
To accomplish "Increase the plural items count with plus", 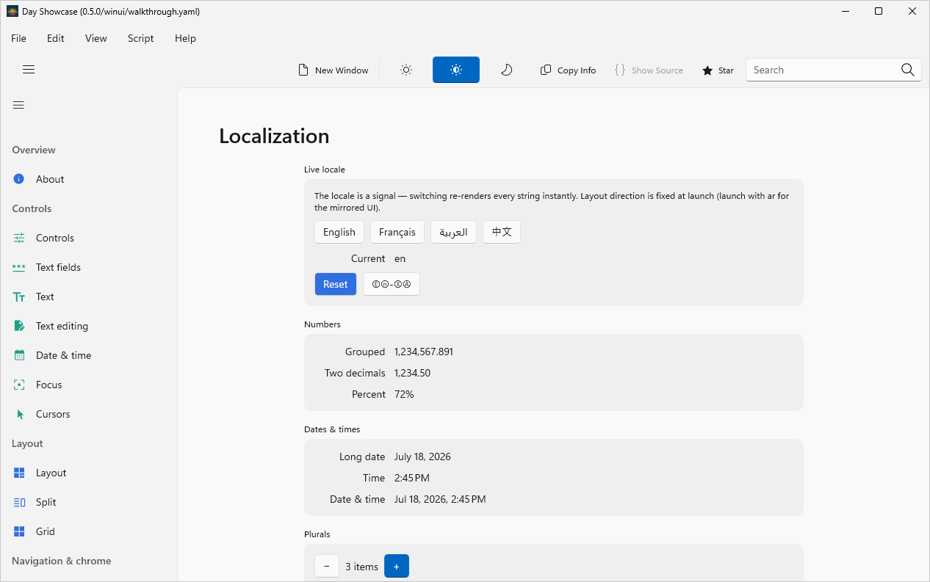I will click(397, 566).
